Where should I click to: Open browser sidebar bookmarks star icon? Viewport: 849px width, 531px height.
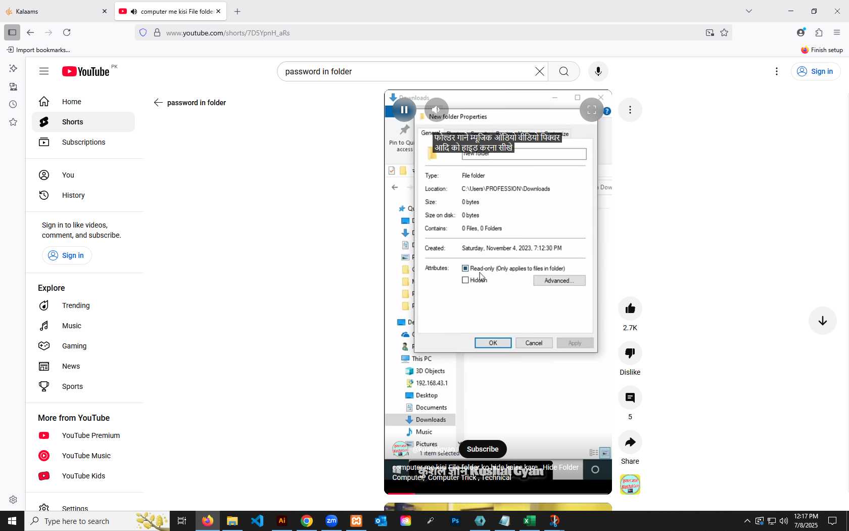pyautogui.click(x=13, y=122)
